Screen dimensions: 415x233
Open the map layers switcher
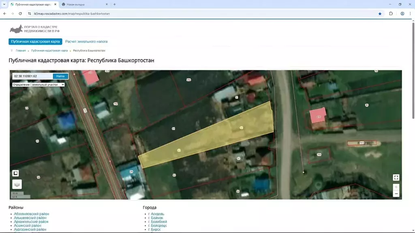(17, 184)
